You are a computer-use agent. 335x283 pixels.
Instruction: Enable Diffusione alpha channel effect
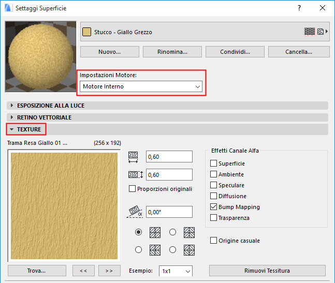(x=213, y=196)
